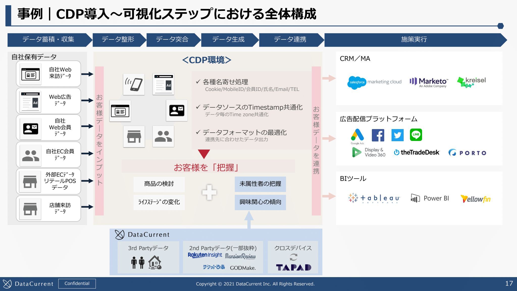This screenshot has width=517, height=291.
Task: Click the Google Ads logo
Action: click(357, 137)
